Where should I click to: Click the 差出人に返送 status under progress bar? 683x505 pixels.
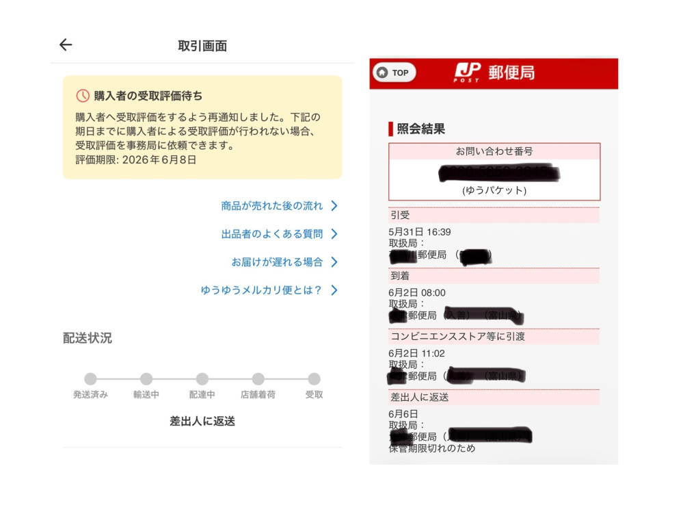(x=202, y=422)
